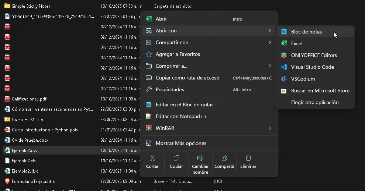Click the Cortar scissors icon
365x191 pixels.
pyautogui.click(x=152, y=158)
